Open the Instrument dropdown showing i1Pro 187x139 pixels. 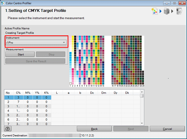pos(36,43)
